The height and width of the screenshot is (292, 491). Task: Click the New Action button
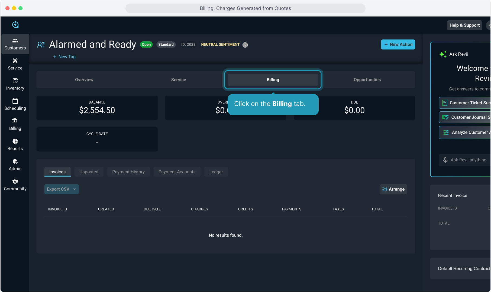398,45
